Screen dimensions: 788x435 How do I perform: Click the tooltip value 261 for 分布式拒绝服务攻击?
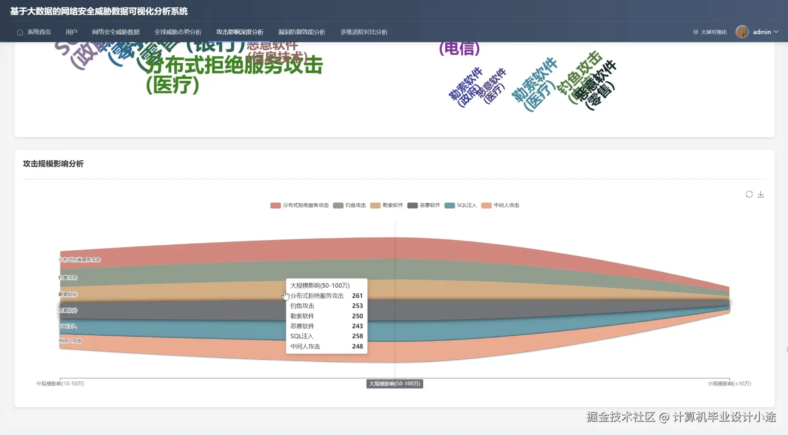tap(357, 296)
